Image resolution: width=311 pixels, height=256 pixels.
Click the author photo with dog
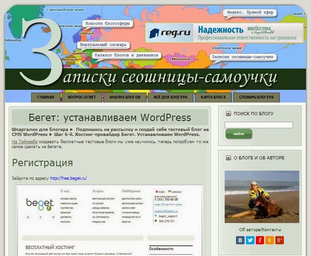tap(262, 197)
